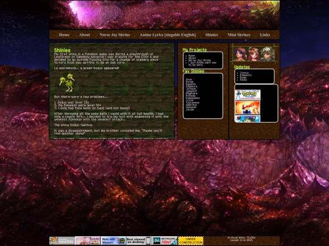Open the Pokémon logo banner with Ash
The height and width of the screenshot is (246, 329).
(x=248, y=95)
